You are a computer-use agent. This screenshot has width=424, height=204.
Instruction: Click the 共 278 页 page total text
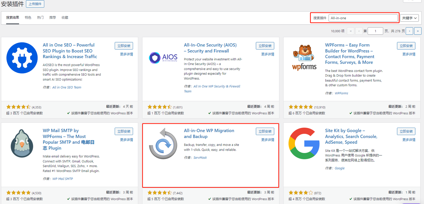tap(398, 31)
